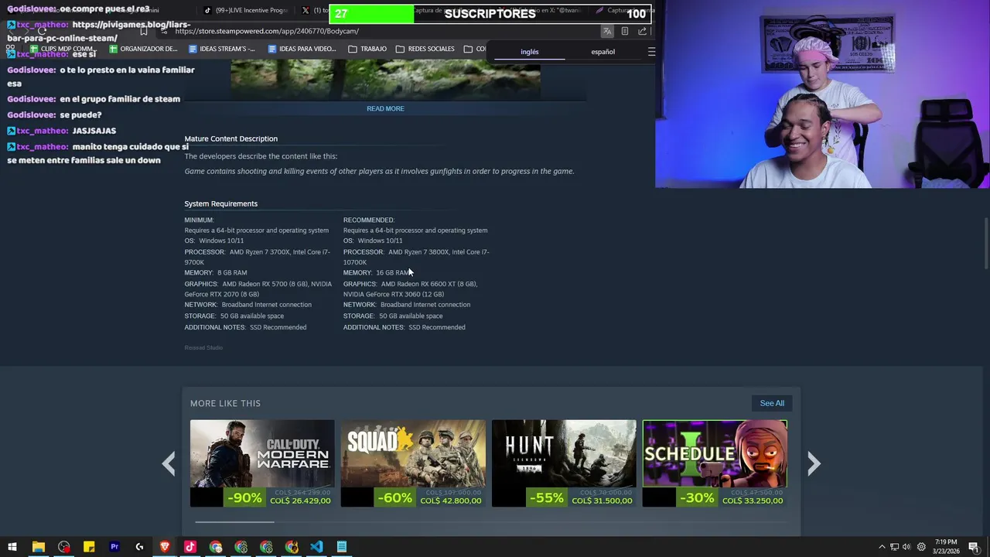Click the COL$ 42.800,00 price

point(451,501)
